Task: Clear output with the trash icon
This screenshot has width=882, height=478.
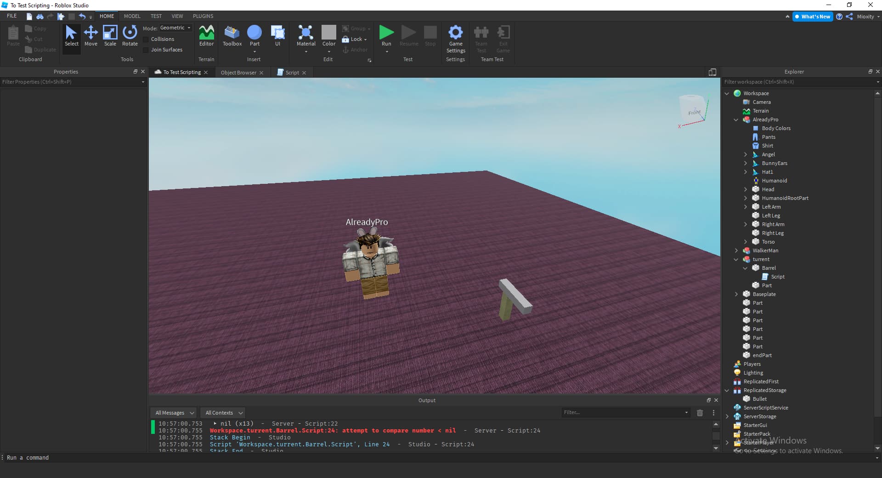Action: point(700,413)
